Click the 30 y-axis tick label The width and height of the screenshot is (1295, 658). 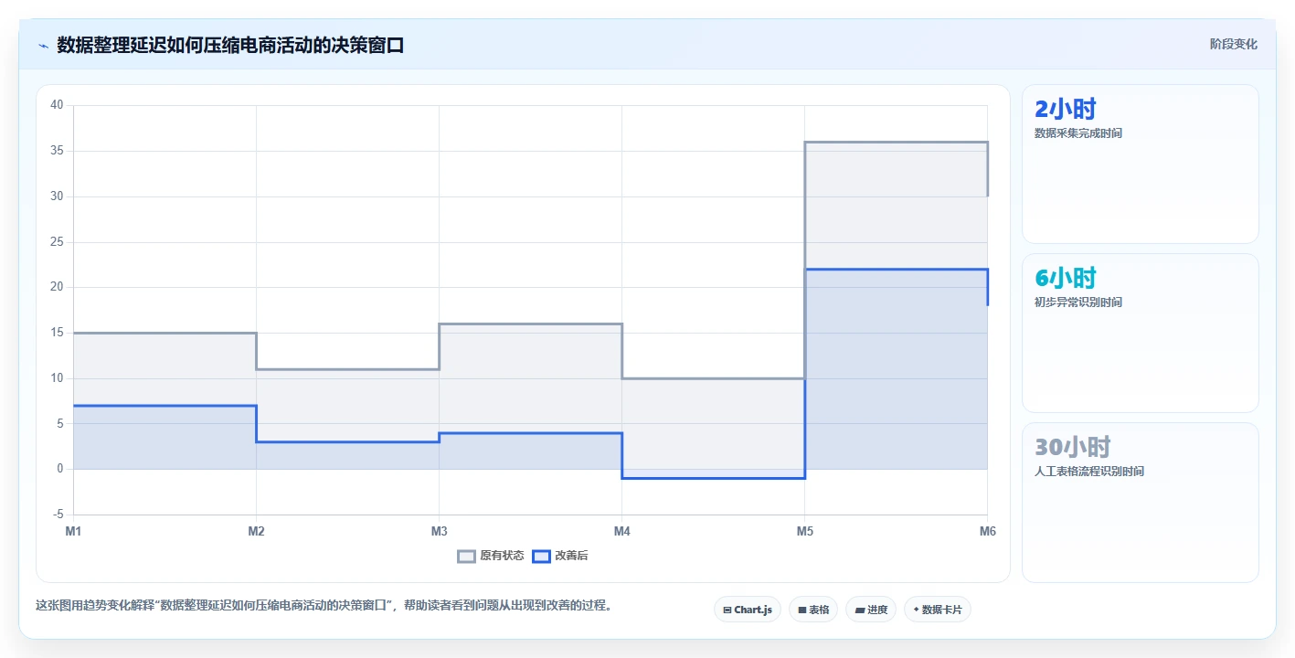pyautogui.click(x=57, y=196)
